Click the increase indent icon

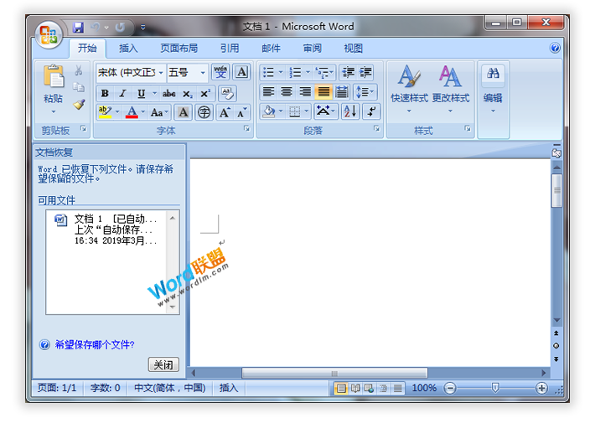(365, 72)
